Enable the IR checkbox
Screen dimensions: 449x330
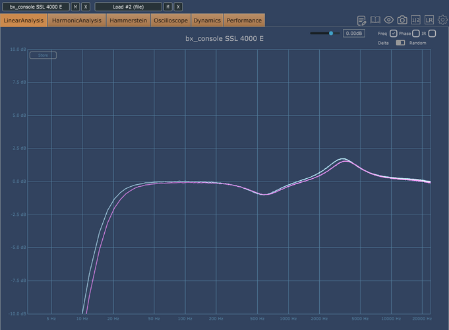point(432,34)
